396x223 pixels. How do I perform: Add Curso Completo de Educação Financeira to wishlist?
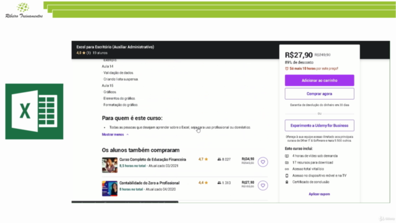coord(262,162)
